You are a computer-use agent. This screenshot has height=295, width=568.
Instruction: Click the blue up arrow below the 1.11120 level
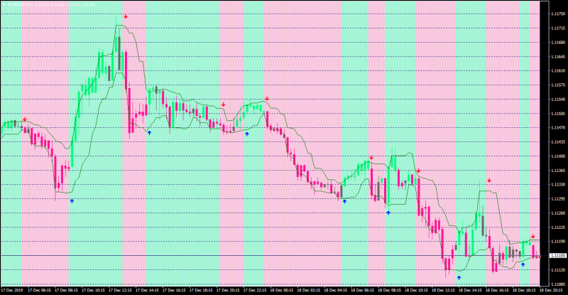click(x=459, y=277)
